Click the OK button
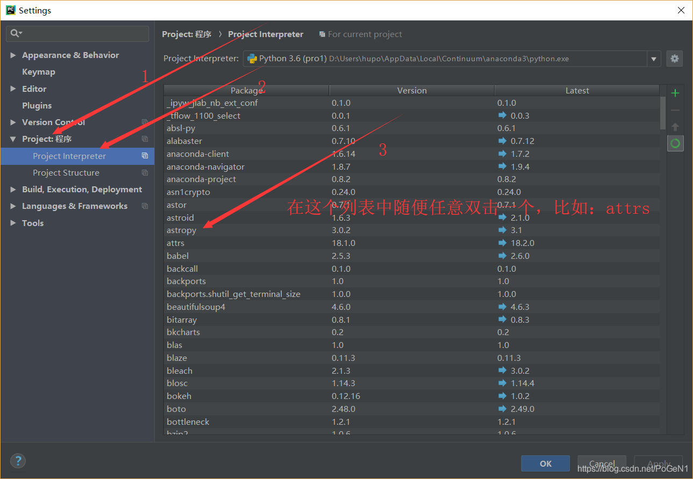This screenshot has width=693, height=479. point(546,463)
